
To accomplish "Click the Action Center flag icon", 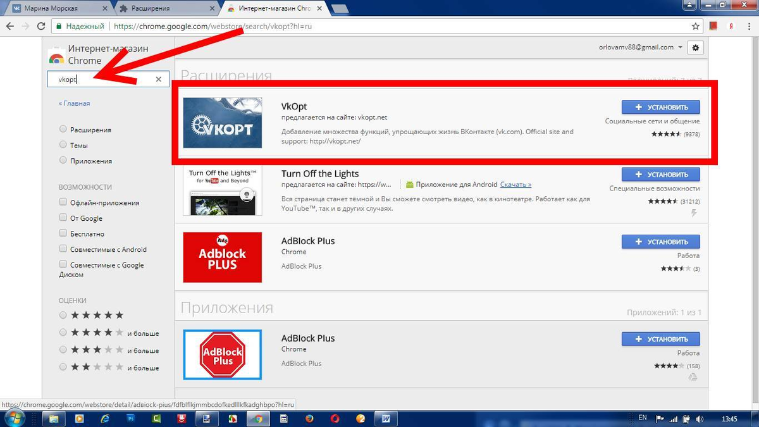I will [x=660, y=419].
